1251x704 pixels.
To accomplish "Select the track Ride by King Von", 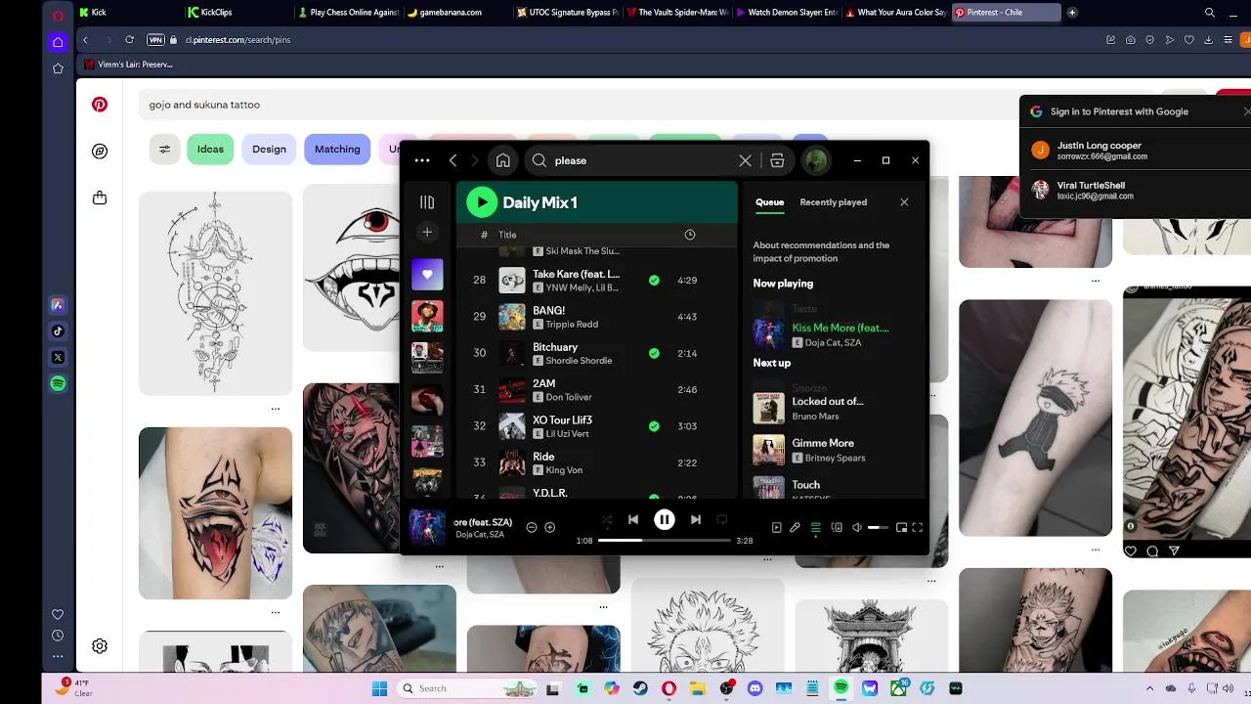I will (x=597, y=462).
